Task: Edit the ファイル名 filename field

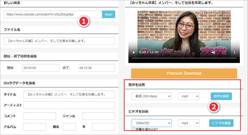Action: click(59, 41)
